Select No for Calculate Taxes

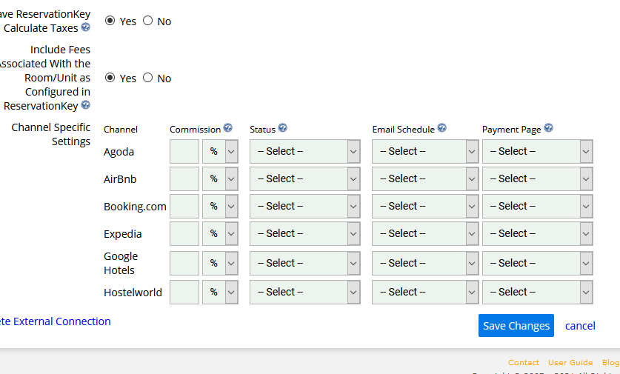point(147,21)
